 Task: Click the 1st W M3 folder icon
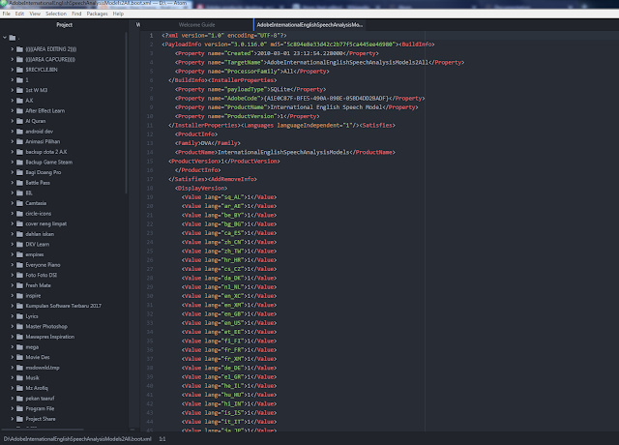(19, 90)
